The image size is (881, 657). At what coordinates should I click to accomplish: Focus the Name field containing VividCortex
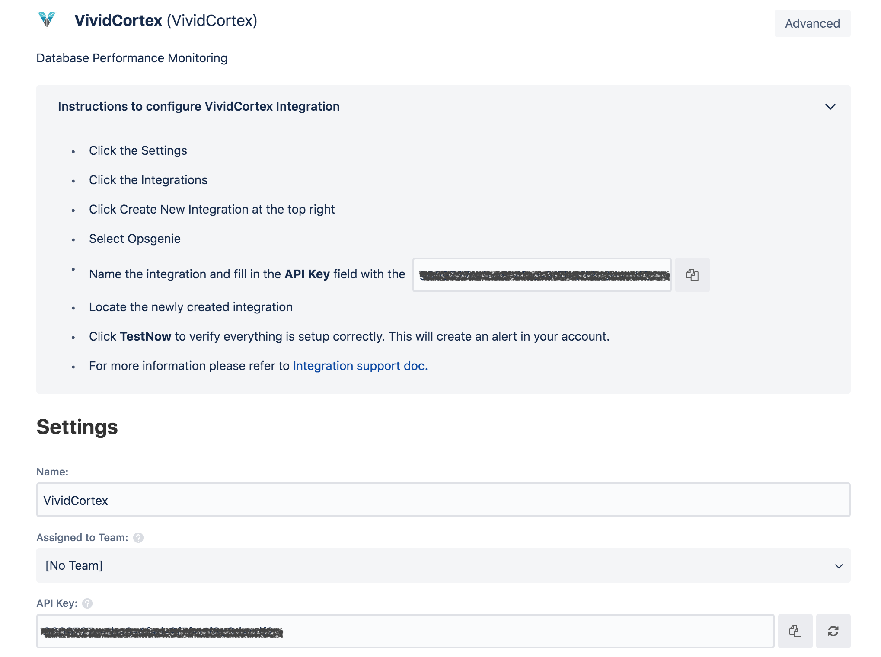[443, 500]
